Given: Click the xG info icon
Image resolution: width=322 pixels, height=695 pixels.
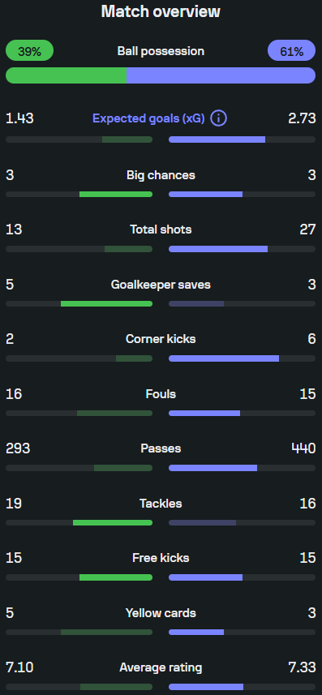Looking at the screenshot, I should click(218, 118).
